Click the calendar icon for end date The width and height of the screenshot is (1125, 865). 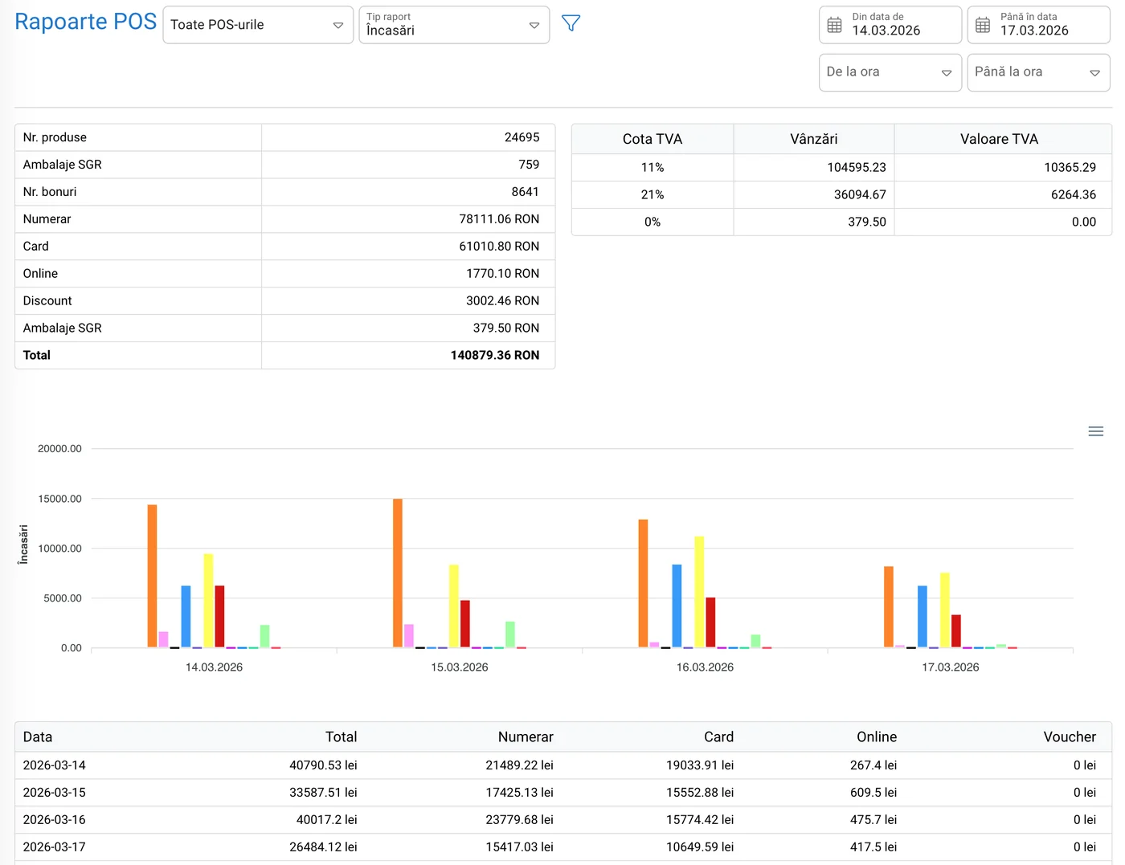tap(983, 25)
